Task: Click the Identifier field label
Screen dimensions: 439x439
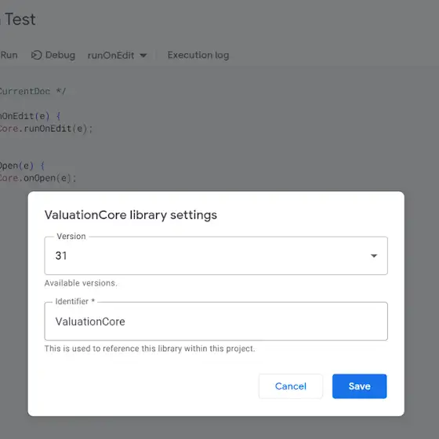Action: pyautogui.click(x=75, y=302)
